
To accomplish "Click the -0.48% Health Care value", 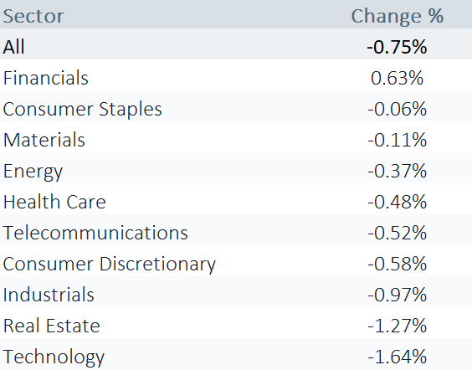I will [397, 202].
